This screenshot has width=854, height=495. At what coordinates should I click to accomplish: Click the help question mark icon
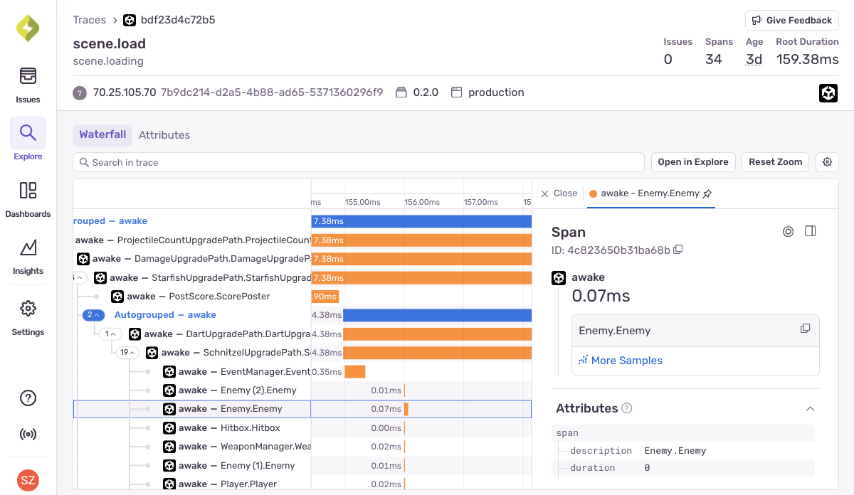pos(28,398)
